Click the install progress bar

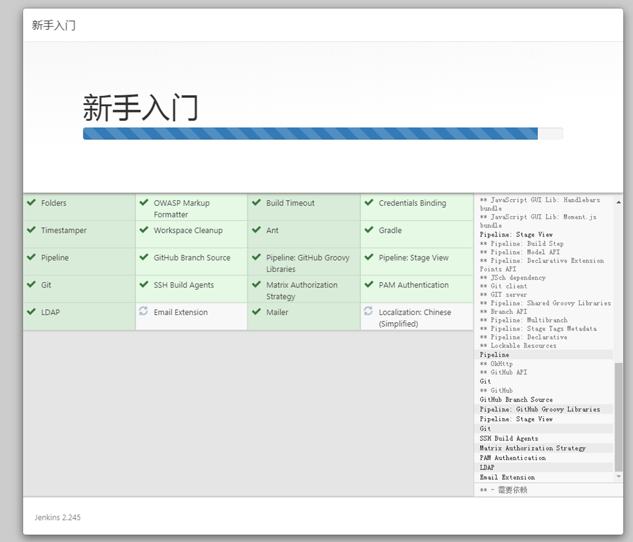[x=323, y=133]
